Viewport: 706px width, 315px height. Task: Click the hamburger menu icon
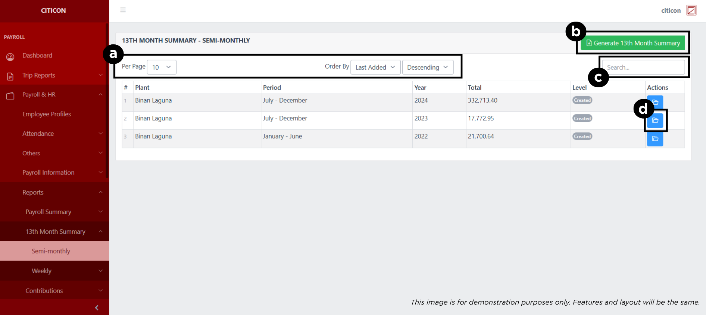point(123,10)
